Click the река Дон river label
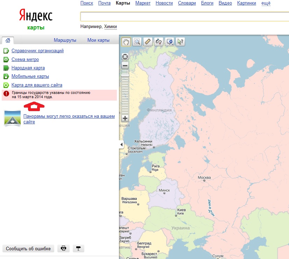Screen dimensions: 289x259 tap(211, 208)
